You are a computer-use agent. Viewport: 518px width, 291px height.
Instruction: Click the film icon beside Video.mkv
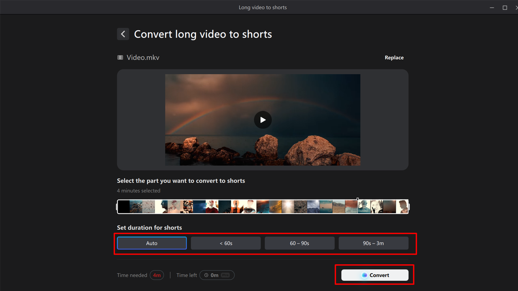pos(120,57)
